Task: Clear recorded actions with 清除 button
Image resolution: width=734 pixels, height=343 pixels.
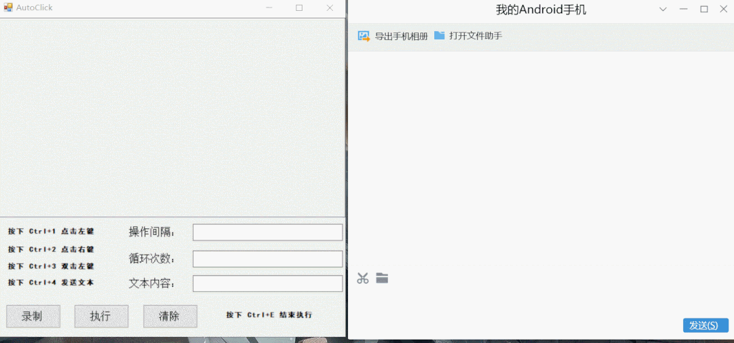Action: 170,317
